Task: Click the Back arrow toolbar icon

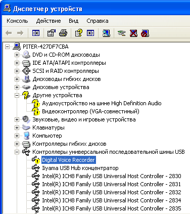Action: (9, 33)
